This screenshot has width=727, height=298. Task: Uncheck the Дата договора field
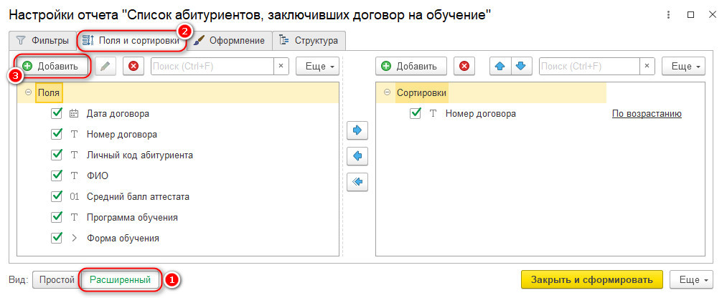pos(57,113)
